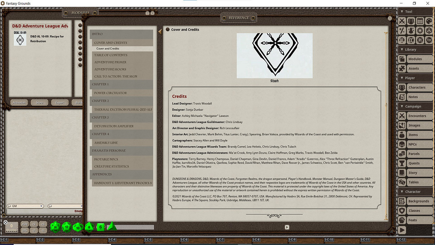Open the d20 dice tower tool
435x245 pixels.
click(429, 30)
